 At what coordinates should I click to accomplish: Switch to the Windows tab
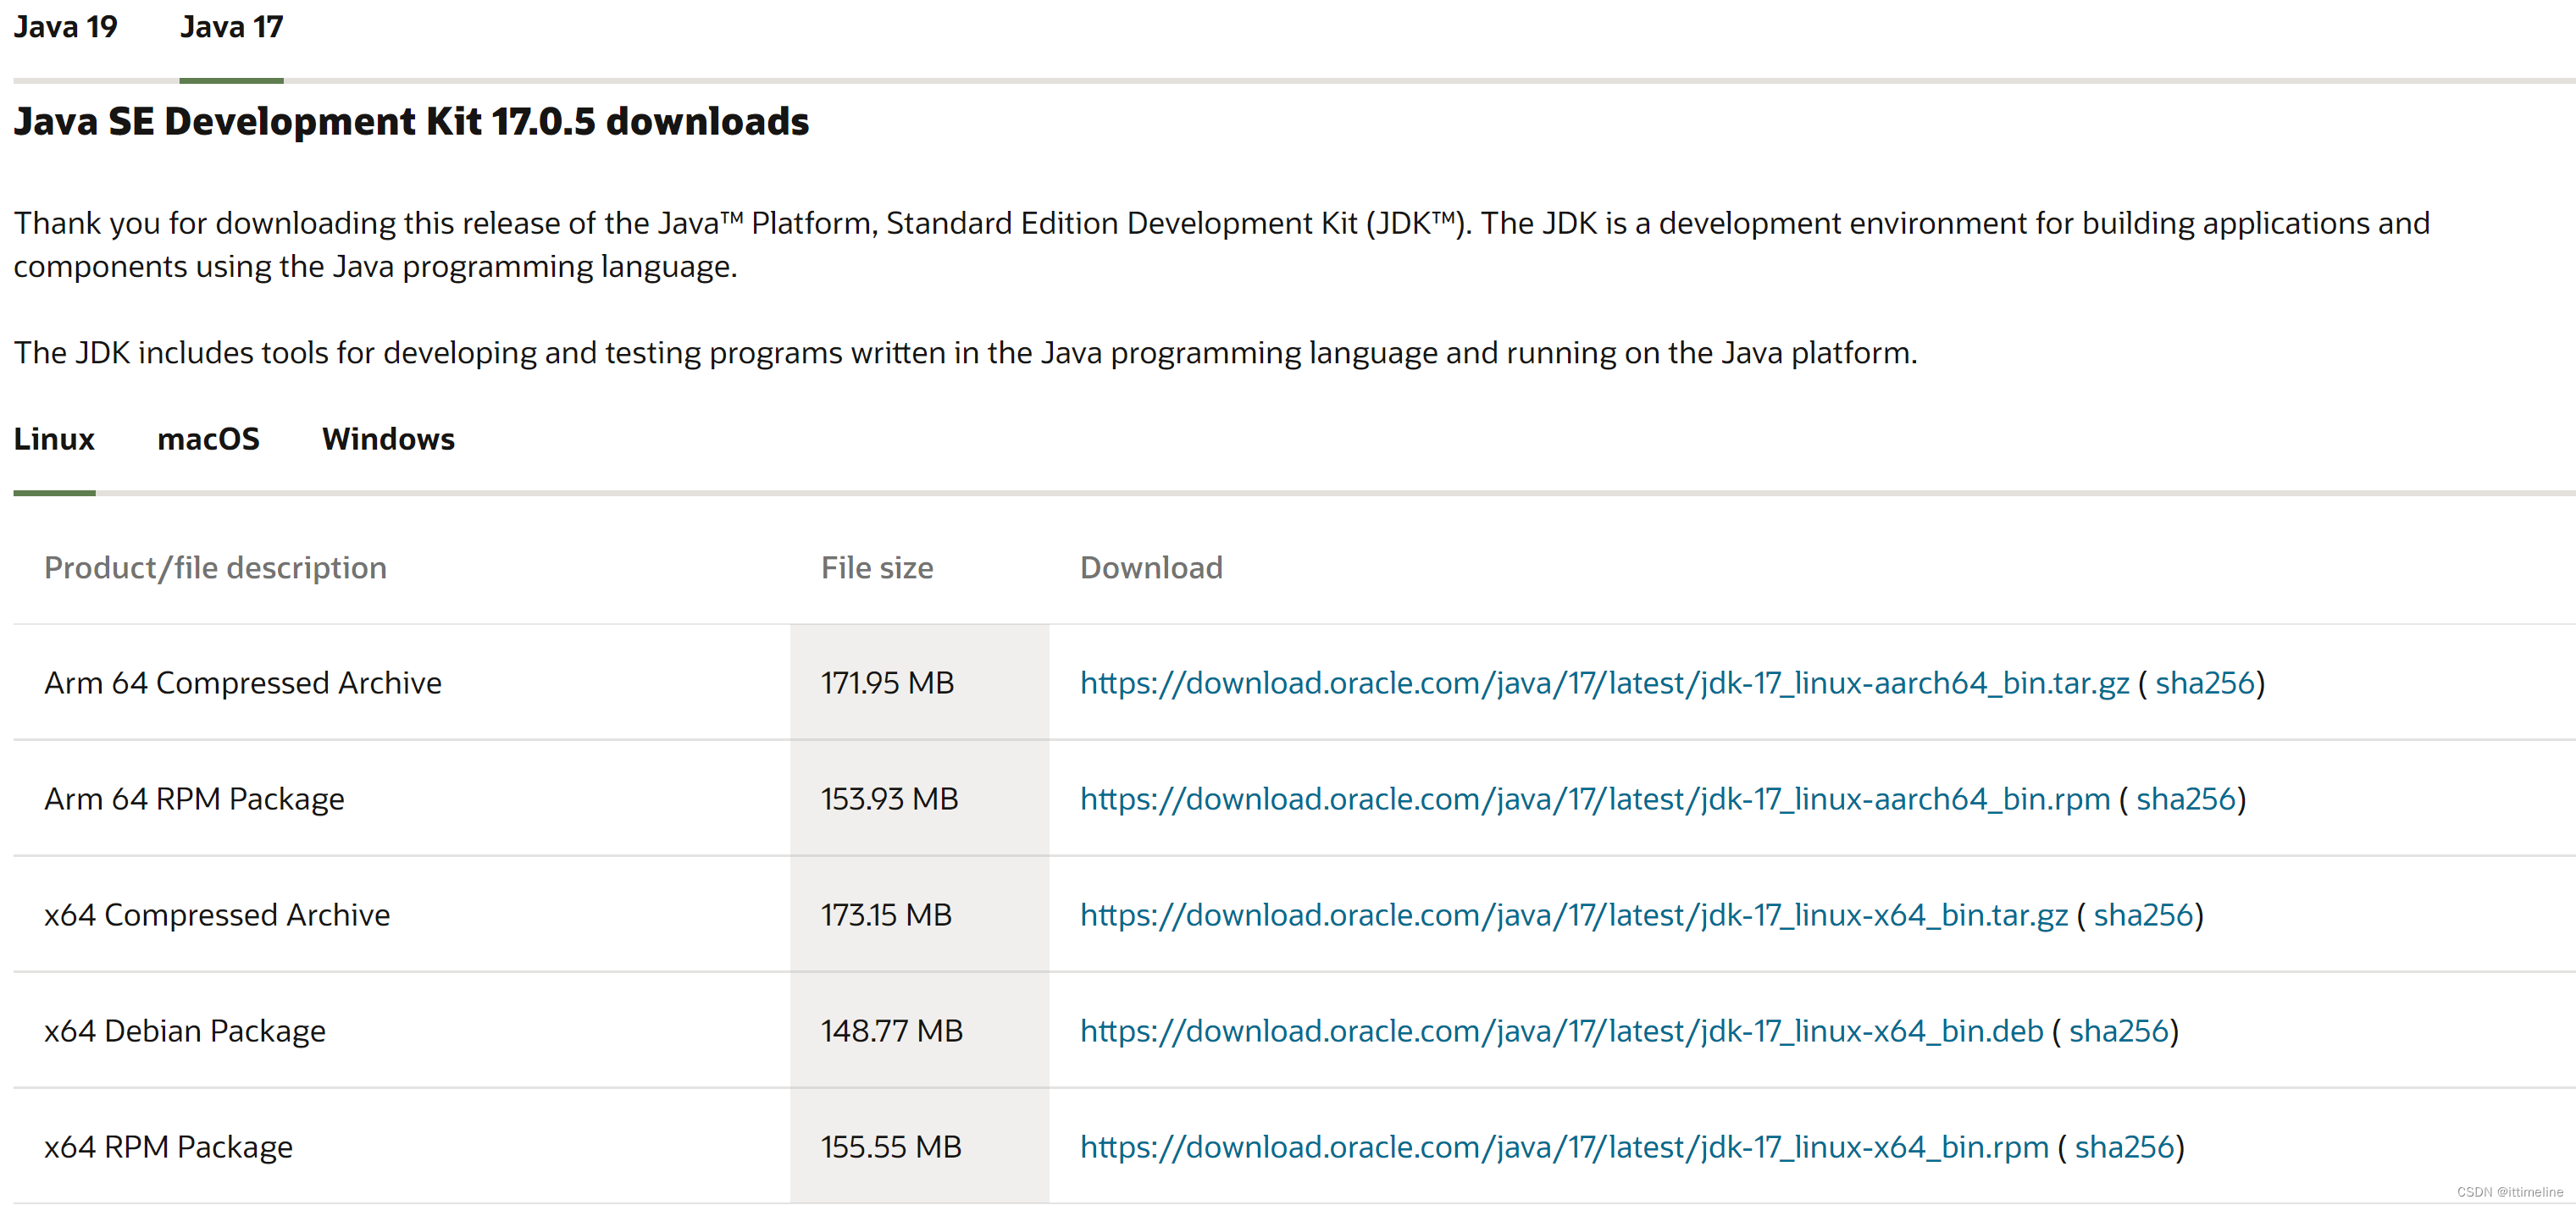pyautogui.click(x=388, y=439)
